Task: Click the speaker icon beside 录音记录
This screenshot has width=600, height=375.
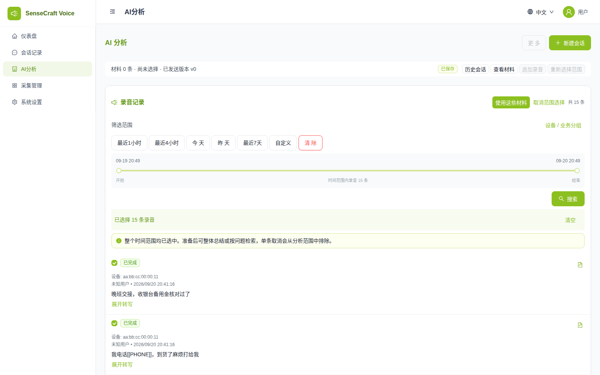Action: [114, 102]
